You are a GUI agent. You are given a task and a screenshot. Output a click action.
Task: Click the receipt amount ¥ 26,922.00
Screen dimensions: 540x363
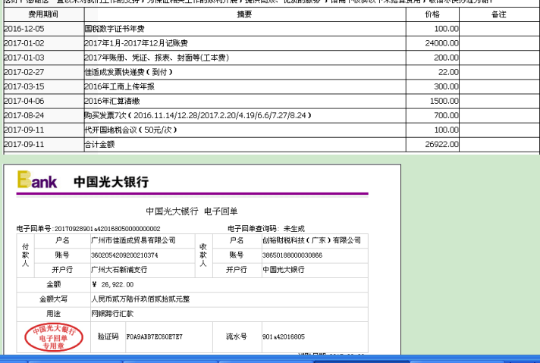(113, 284)
